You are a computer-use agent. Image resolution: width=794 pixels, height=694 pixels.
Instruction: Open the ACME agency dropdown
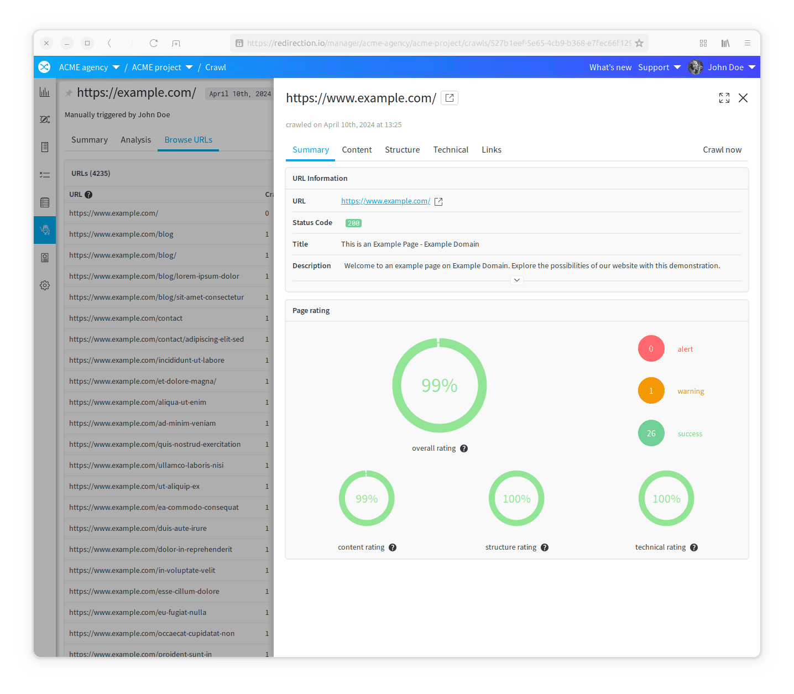tap(89, 67)
